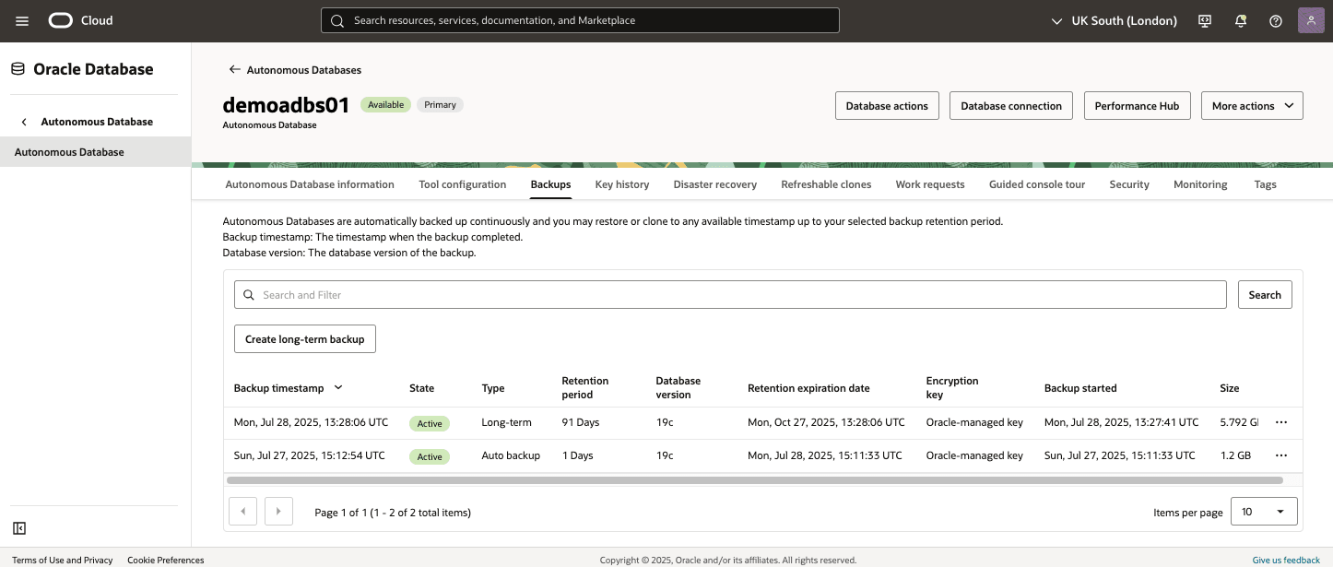Open the actions menu on the Long-term backup row

1281,421
